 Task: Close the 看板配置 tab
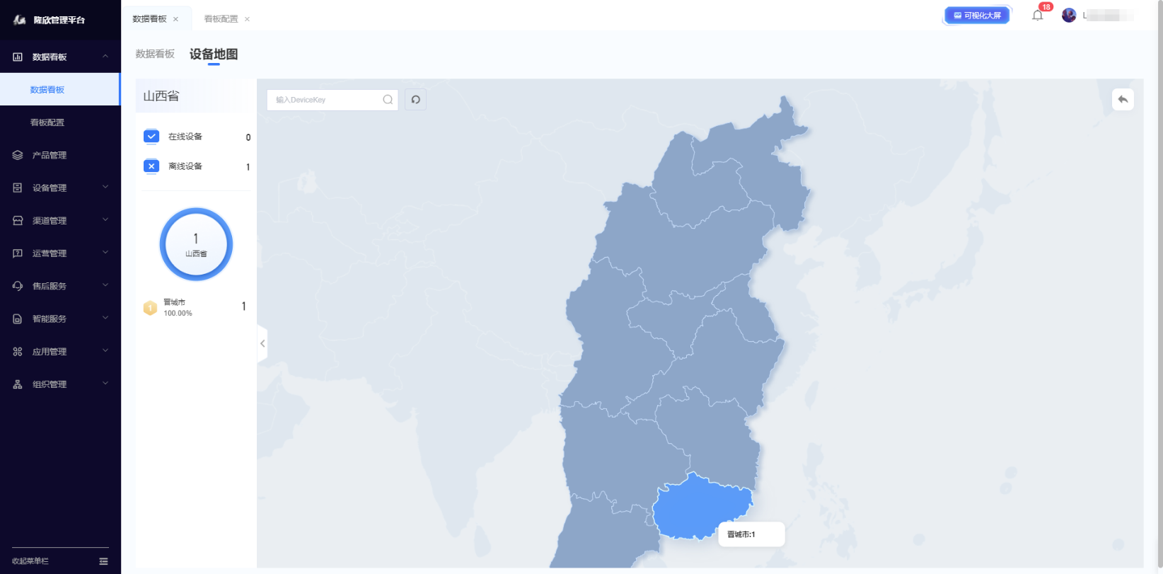(x=247, y=19)
